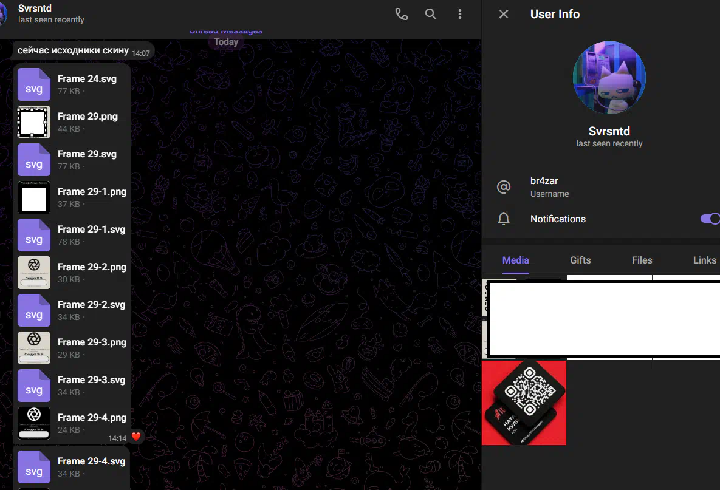Image resolution: width=720 pixels, height=490 pixels.
Task: Click the @ username icon
Action: [504, 187]
